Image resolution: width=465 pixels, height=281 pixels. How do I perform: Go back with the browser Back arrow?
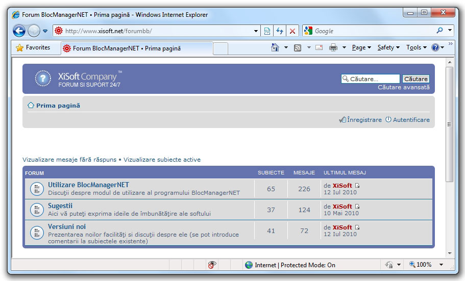tap(19, 31)
